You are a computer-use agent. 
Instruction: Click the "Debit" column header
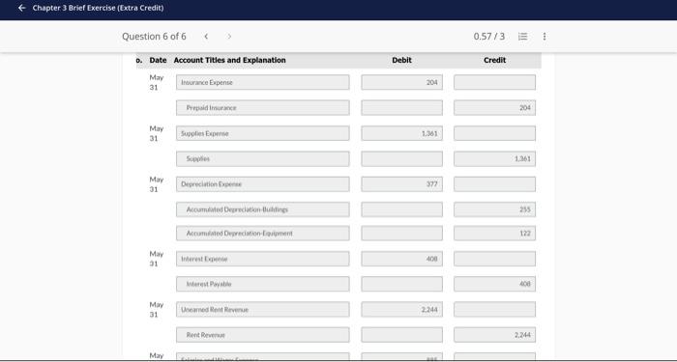click(401, 60)
